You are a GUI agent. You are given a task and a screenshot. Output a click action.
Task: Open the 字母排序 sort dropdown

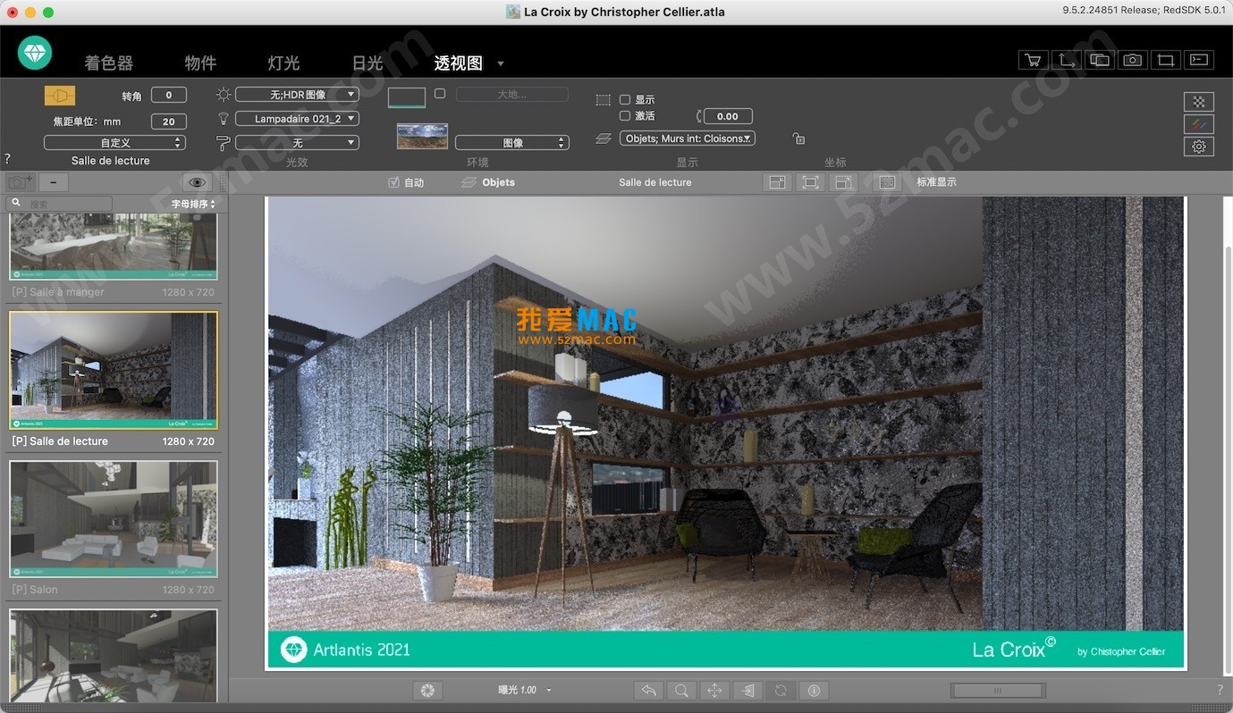point(194,205)
